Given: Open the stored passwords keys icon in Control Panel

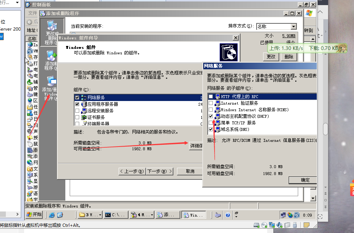Looking at the screenshot, I should [x=30, y=57].
